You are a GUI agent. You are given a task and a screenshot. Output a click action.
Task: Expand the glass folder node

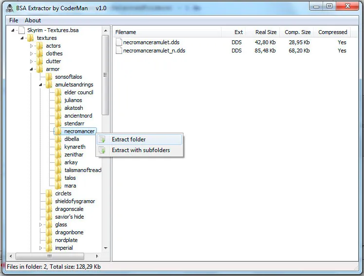pos(41,224)
